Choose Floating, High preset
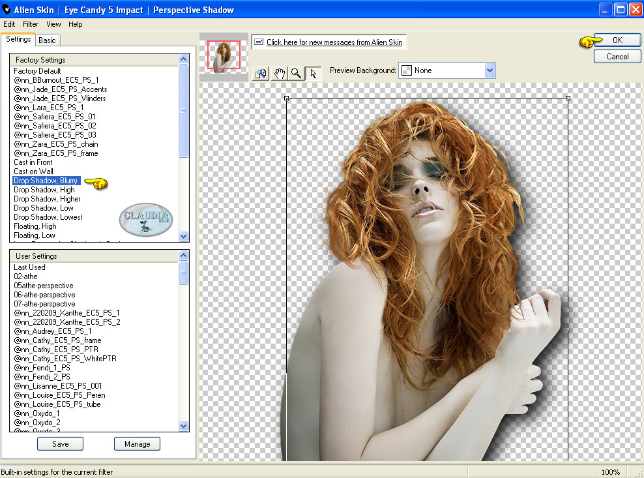644x478 pixels. 35,226
